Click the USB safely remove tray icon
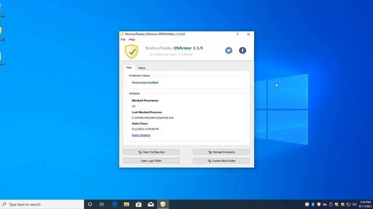Viewport: 373px width, 209px height. (x=330, y=204)
